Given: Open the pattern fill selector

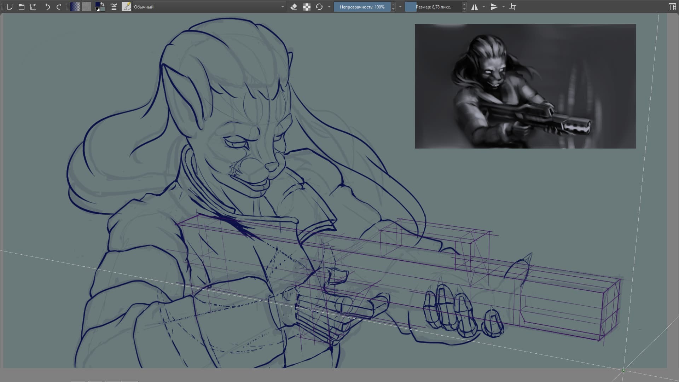Looking at the screenshot, I should 87,7.
